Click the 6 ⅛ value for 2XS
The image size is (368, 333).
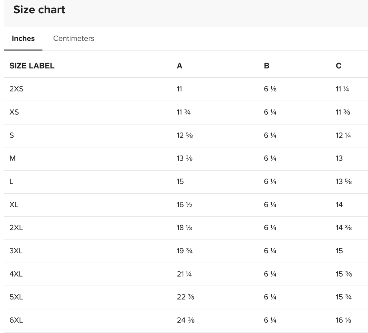270,89
